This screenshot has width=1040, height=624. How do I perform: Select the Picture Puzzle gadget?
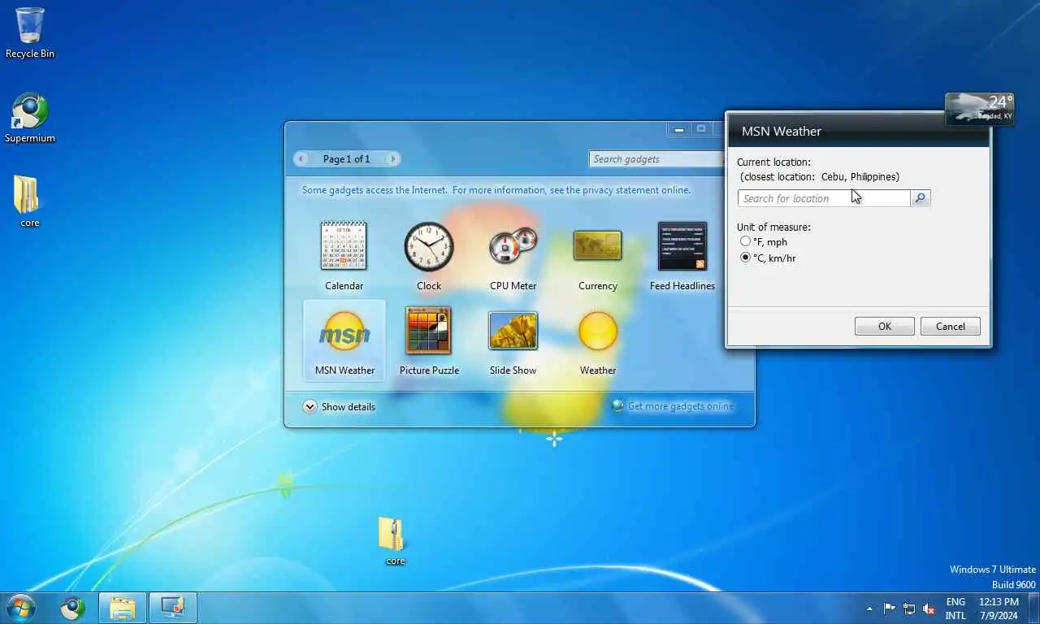pyautogui.click(x=429, y=340)
